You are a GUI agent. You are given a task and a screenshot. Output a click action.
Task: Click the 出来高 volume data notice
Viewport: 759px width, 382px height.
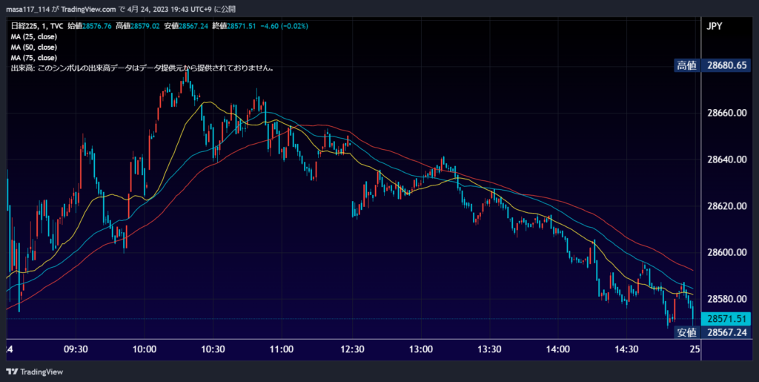pyautogui.click(x=143, y=69)
